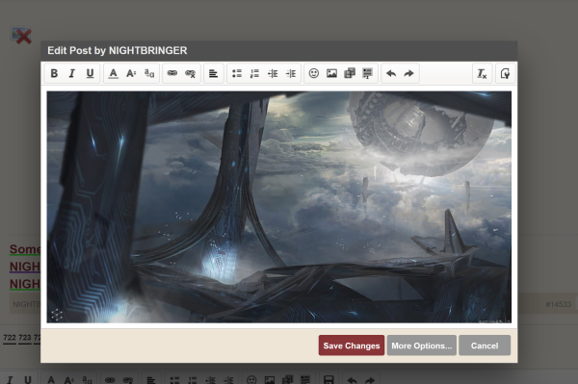Image resolution: width=578 pixels, height=384 pixels.
Task: Open the font size dropdown
Action: (131, 74)
